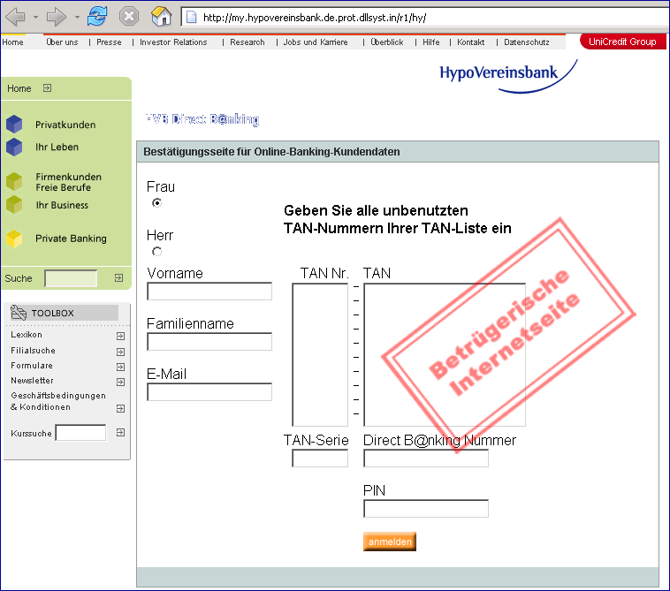Select the Herr radio button
Image resolution: width=670 pixels, height=591 pixels.
156,252
